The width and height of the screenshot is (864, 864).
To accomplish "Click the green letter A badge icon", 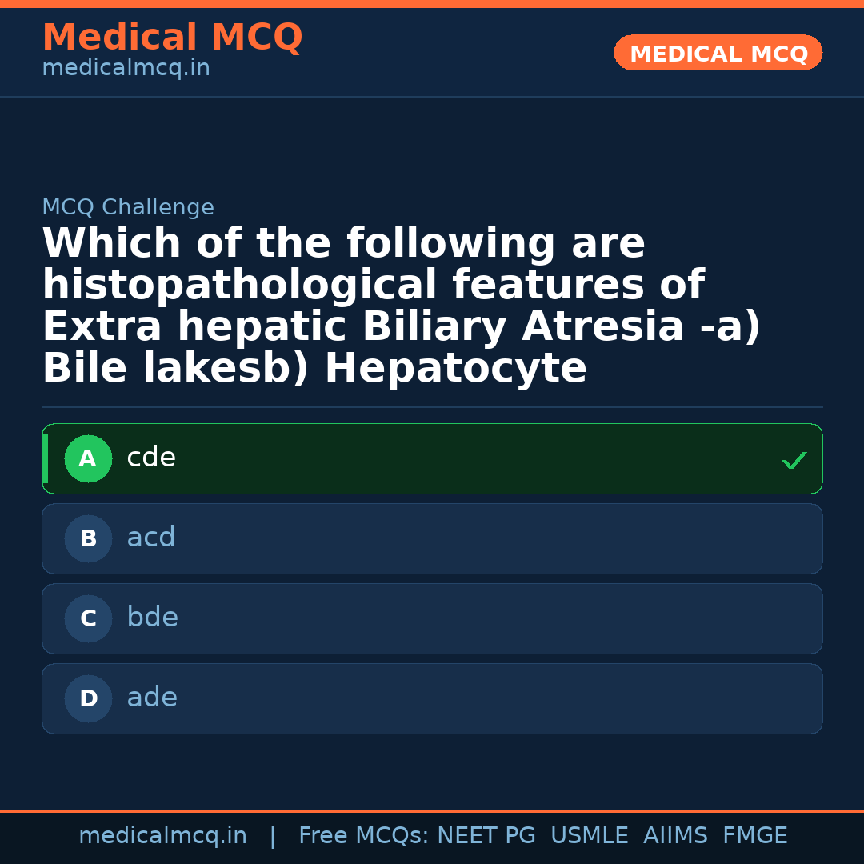I will coord(88,458).
